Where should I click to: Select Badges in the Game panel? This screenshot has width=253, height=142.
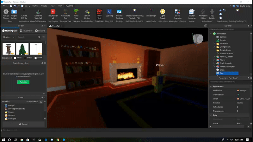[x=11, y=106]
